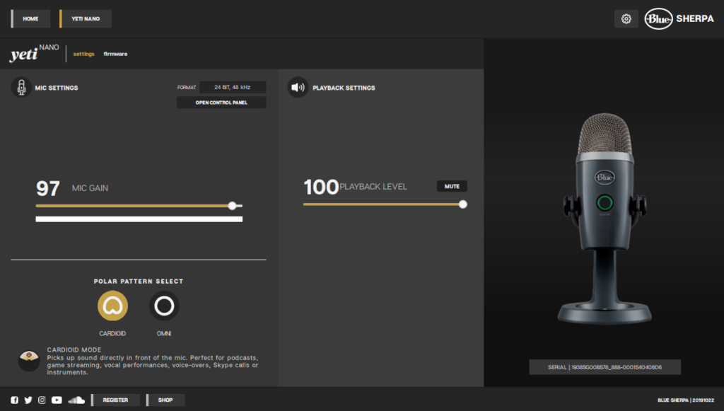
Task: Click the PLAYBACK LEVEL label
Action: point(373,187)
